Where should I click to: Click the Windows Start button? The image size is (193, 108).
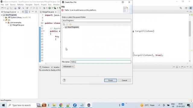pos(3,105)
